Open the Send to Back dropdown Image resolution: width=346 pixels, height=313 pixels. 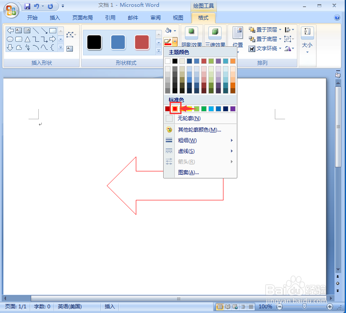(280, 39)
